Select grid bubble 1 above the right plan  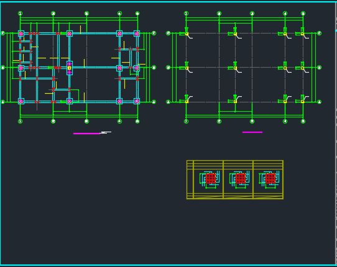tap(186, 14)
